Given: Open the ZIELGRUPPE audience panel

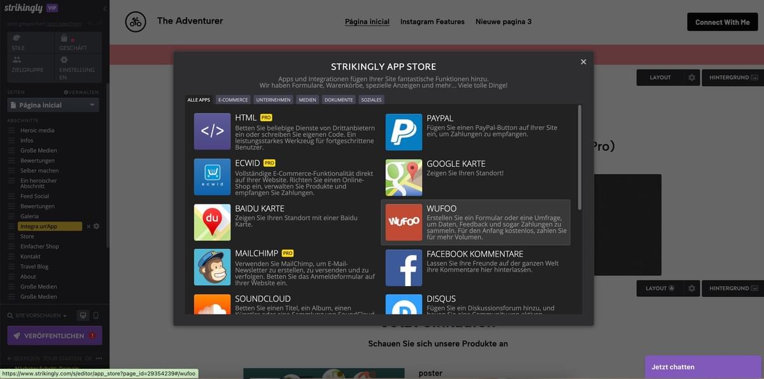Looking at the screenshot, I should (x=29, y=66).
